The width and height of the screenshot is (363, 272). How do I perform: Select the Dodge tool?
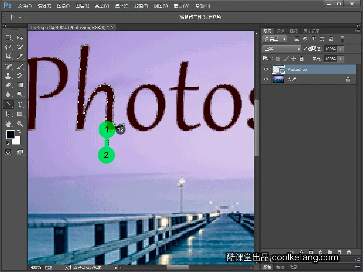(x=20, y=94)
